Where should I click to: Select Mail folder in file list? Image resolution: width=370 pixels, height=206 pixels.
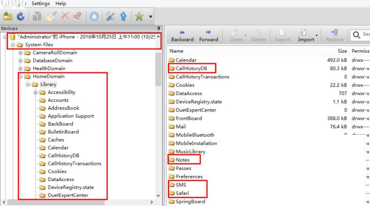point(181,127)
